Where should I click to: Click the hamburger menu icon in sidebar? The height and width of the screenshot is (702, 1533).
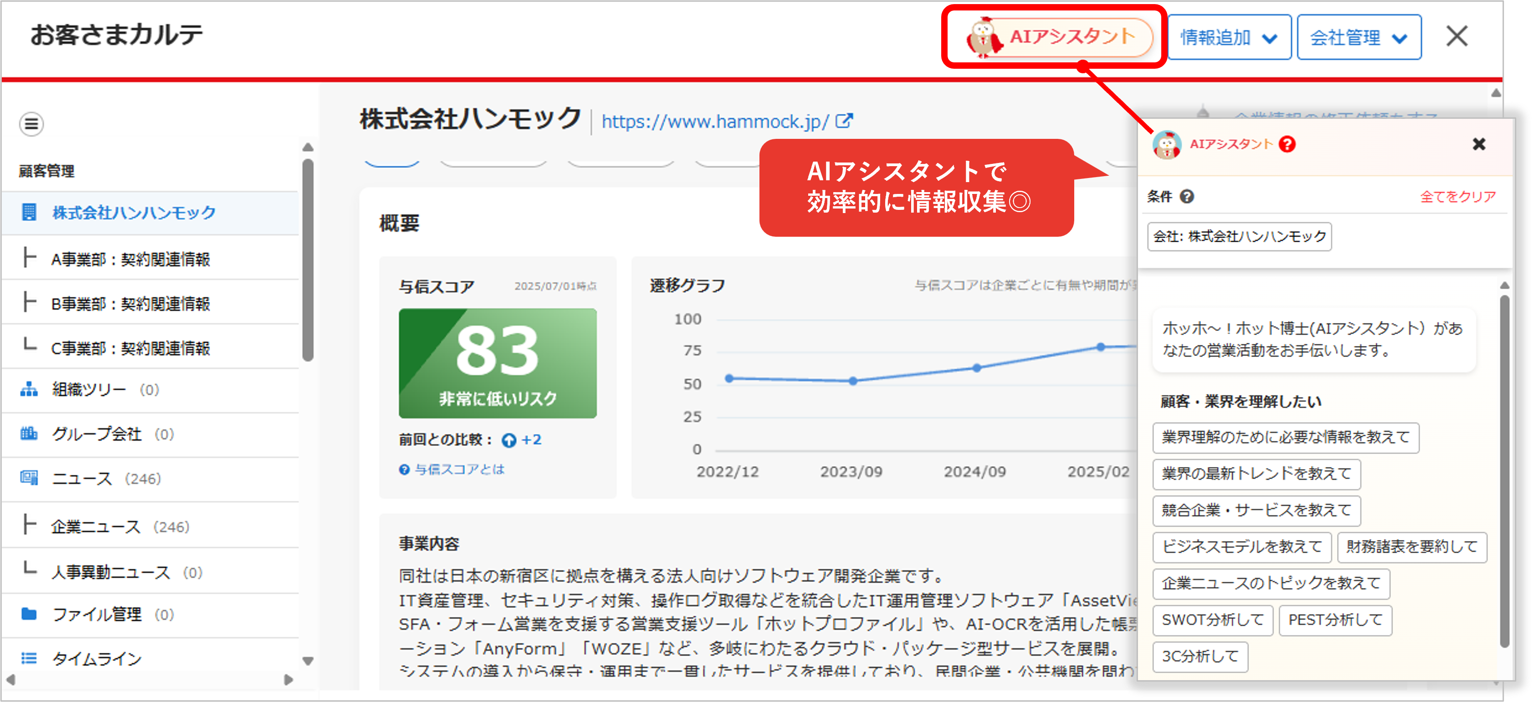pyautogui.click(x=31, y=124)
